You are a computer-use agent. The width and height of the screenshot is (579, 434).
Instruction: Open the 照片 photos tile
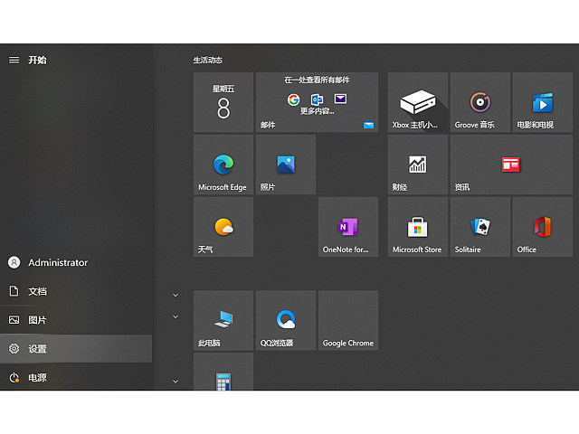pyautogui.click(x=286, y=165)
